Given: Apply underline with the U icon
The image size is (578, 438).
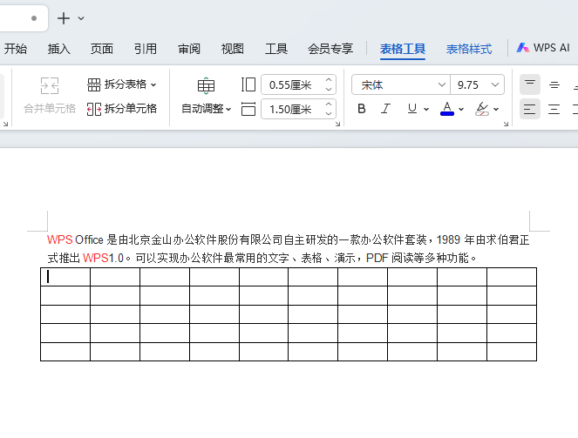Looking at the screenshot, I should point(412,109).
